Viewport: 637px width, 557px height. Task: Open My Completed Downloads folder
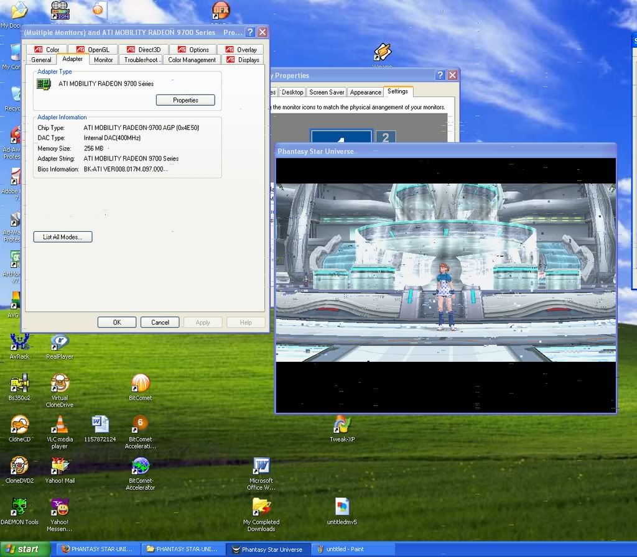pyautogui.click(x=261, y=515)
